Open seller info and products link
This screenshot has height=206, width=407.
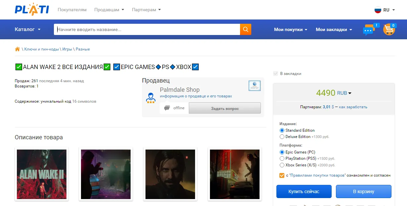coord(196,96)
